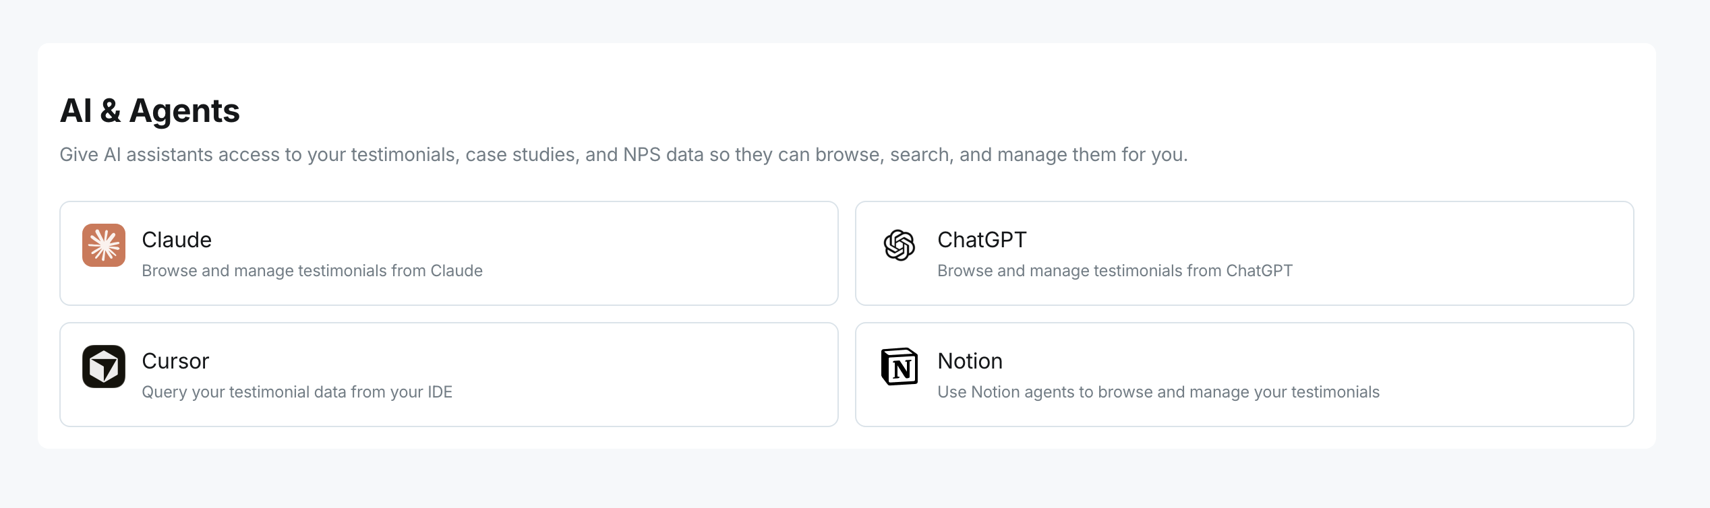Click the 'Give AI assistants access' subtitle

(x=624, y=155)
